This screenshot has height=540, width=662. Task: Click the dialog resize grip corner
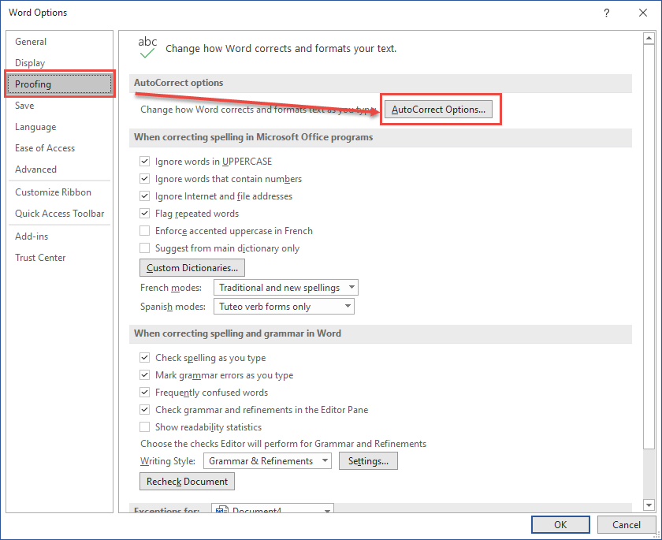point(657,535)
